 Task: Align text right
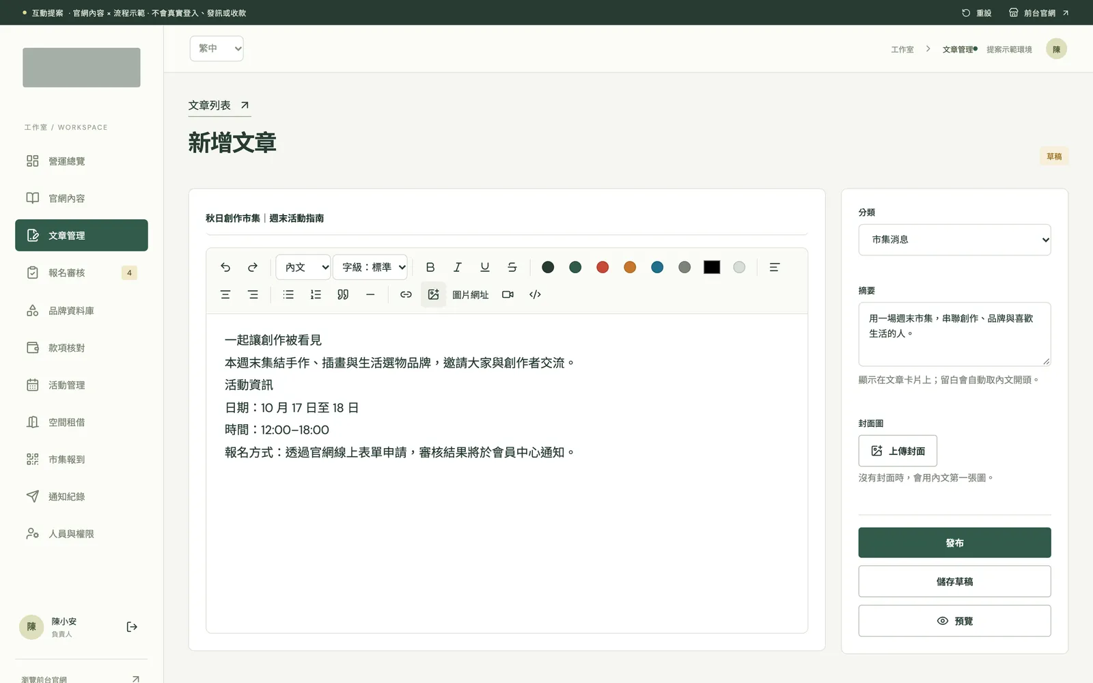[253, 294]
